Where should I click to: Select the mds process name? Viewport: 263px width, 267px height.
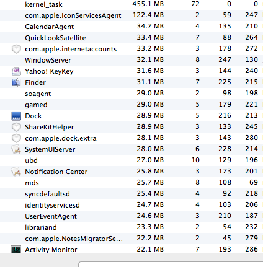pos(32,183)
